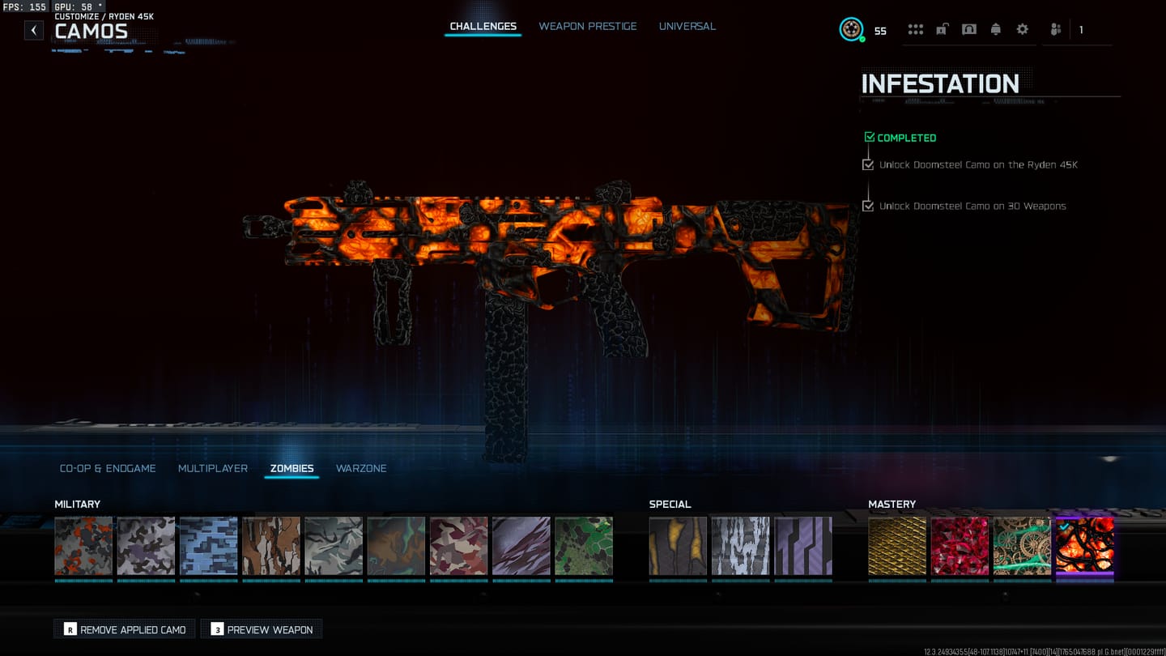Select the white-gray tiger stripe Special camo
The height and width of the screenshot is (656, 1166).
pyautogui.click(x=741, y=547)
